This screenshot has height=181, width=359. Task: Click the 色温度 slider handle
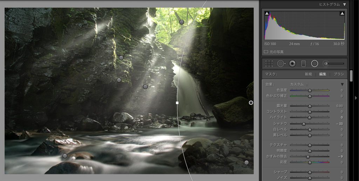click(310, 90)
